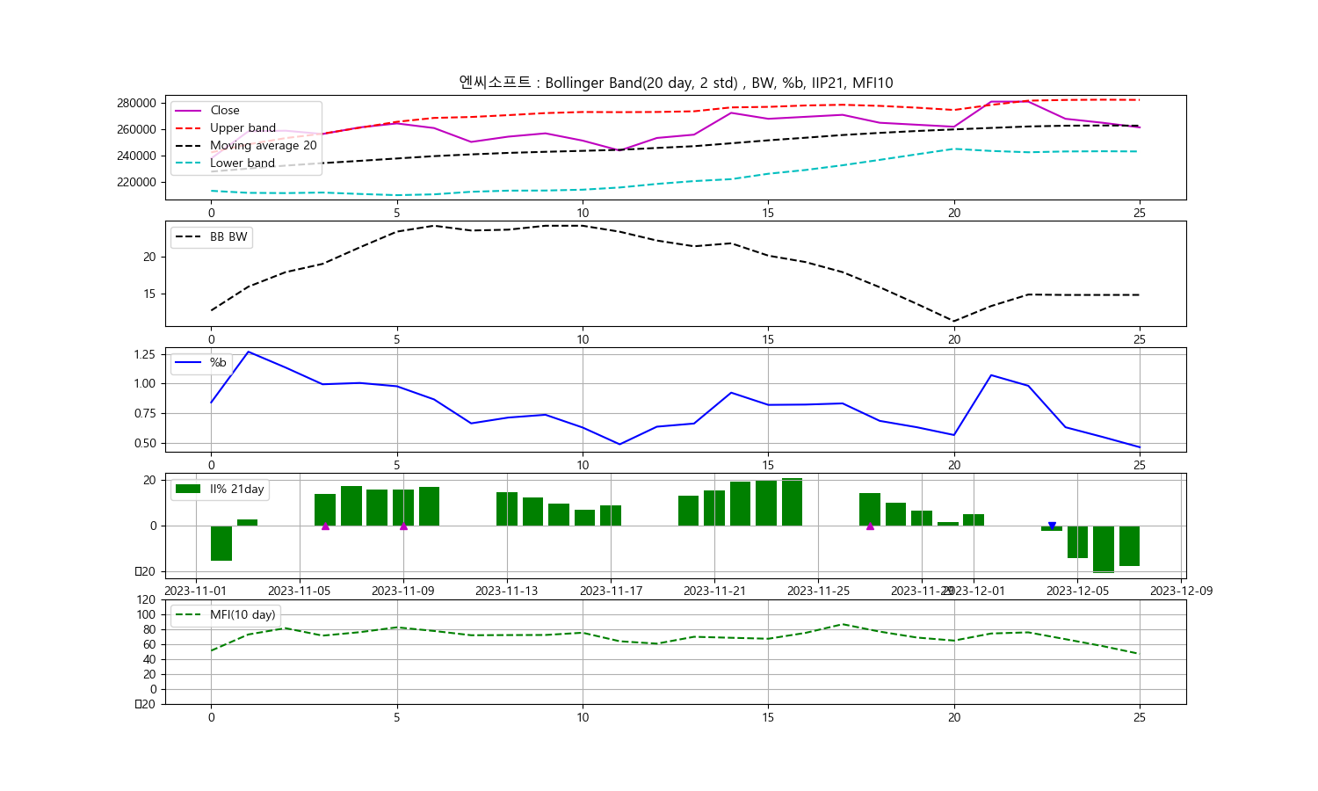Click the 220000 price axis label
This screenshot has width=1318, height=791.
click(x=136, y=182)
